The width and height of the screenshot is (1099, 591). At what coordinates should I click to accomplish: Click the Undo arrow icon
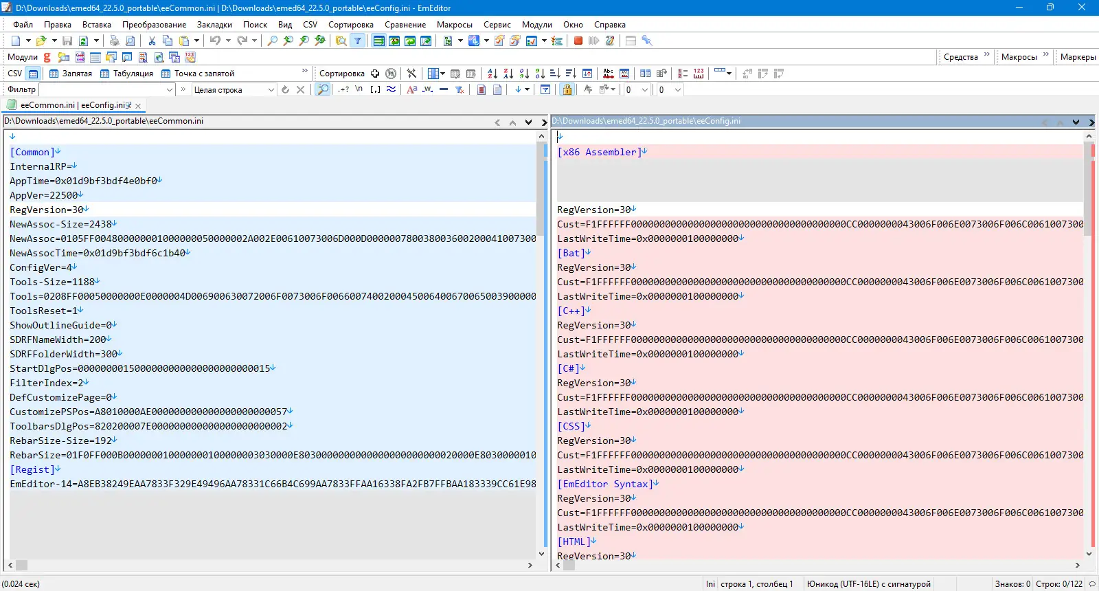point(215,41)
